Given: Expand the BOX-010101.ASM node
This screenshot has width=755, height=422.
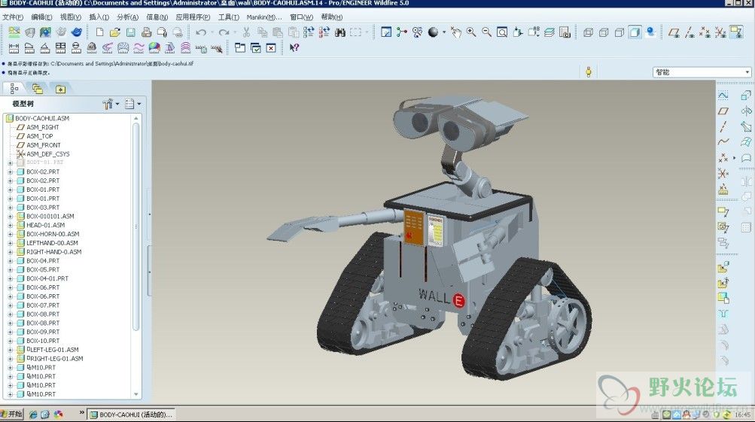Looking at the screenshot, I should [10, 217].
